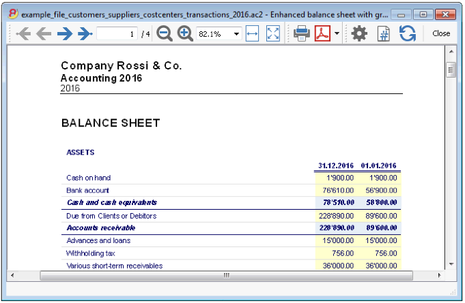Go to next page arrow

coord(65,33)
